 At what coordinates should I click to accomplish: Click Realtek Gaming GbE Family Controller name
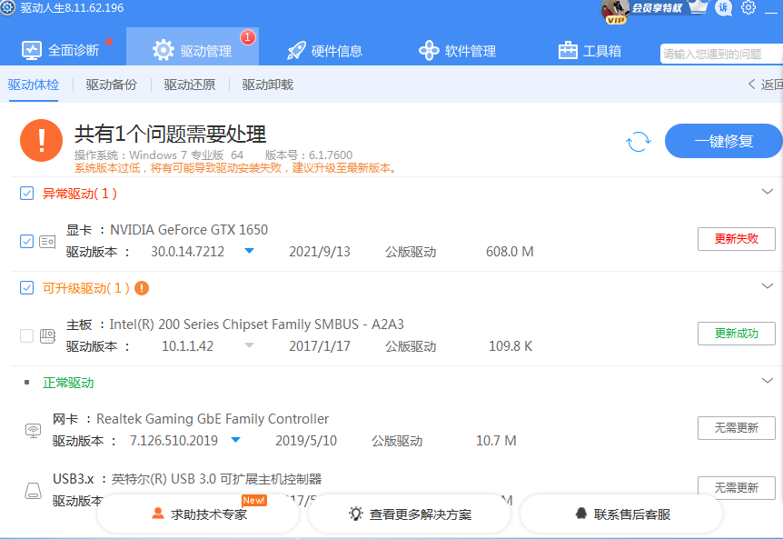(x=213, y=419)
